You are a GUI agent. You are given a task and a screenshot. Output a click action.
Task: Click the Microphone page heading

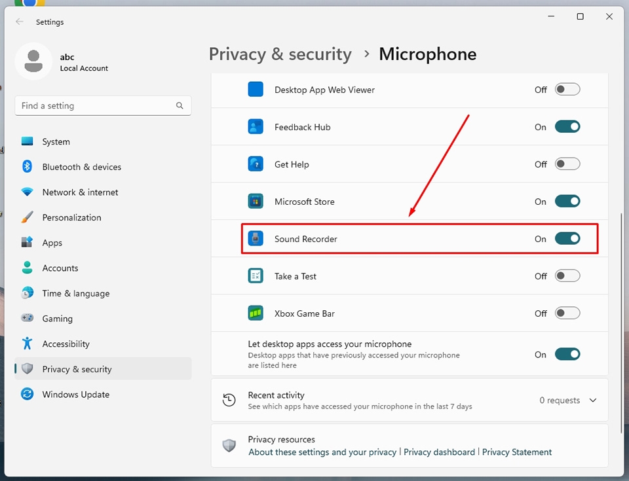(428, 54)
